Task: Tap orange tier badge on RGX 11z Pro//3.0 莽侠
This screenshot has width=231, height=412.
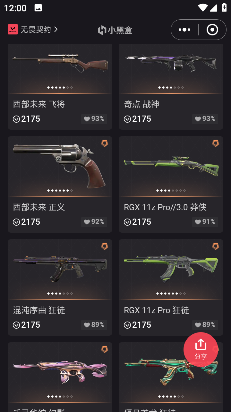Action: point(216,143)
